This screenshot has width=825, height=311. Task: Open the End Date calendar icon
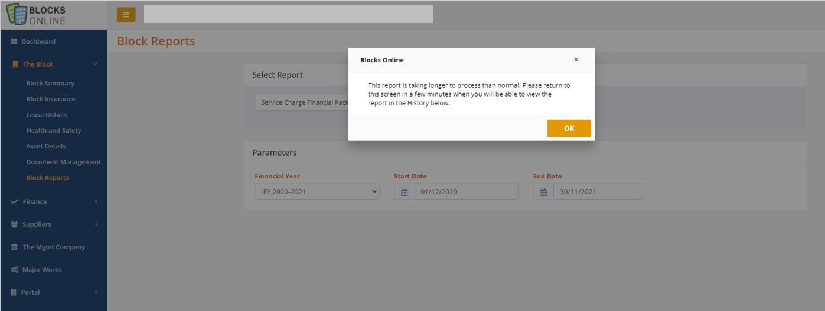(543, 192)
